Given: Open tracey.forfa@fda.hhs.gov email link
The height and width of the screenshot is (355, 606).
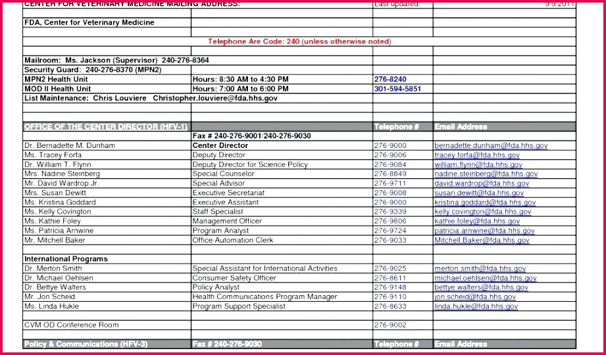Looking at the screenshot, I should coord(477,155).
